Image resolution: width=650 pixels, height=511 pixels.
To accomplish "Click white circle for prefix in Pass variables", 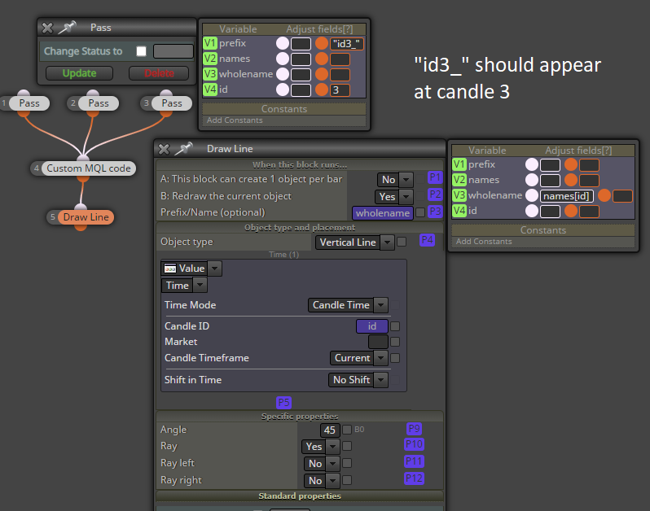I will coord(283,43).
